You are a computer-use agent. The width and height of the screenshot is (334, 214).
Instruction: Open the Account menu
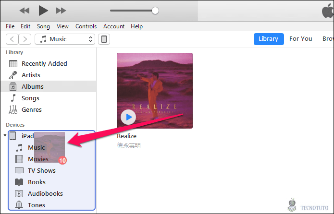click(x=114, y=26)
